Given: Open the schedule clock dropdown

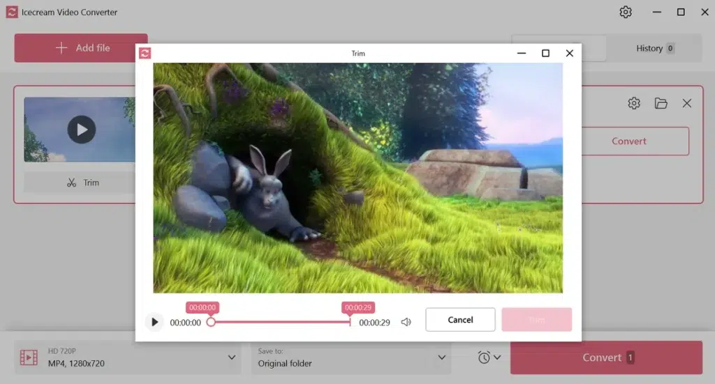Looking at the screenshot, I should pyautogui.click(x=489, y=358).
